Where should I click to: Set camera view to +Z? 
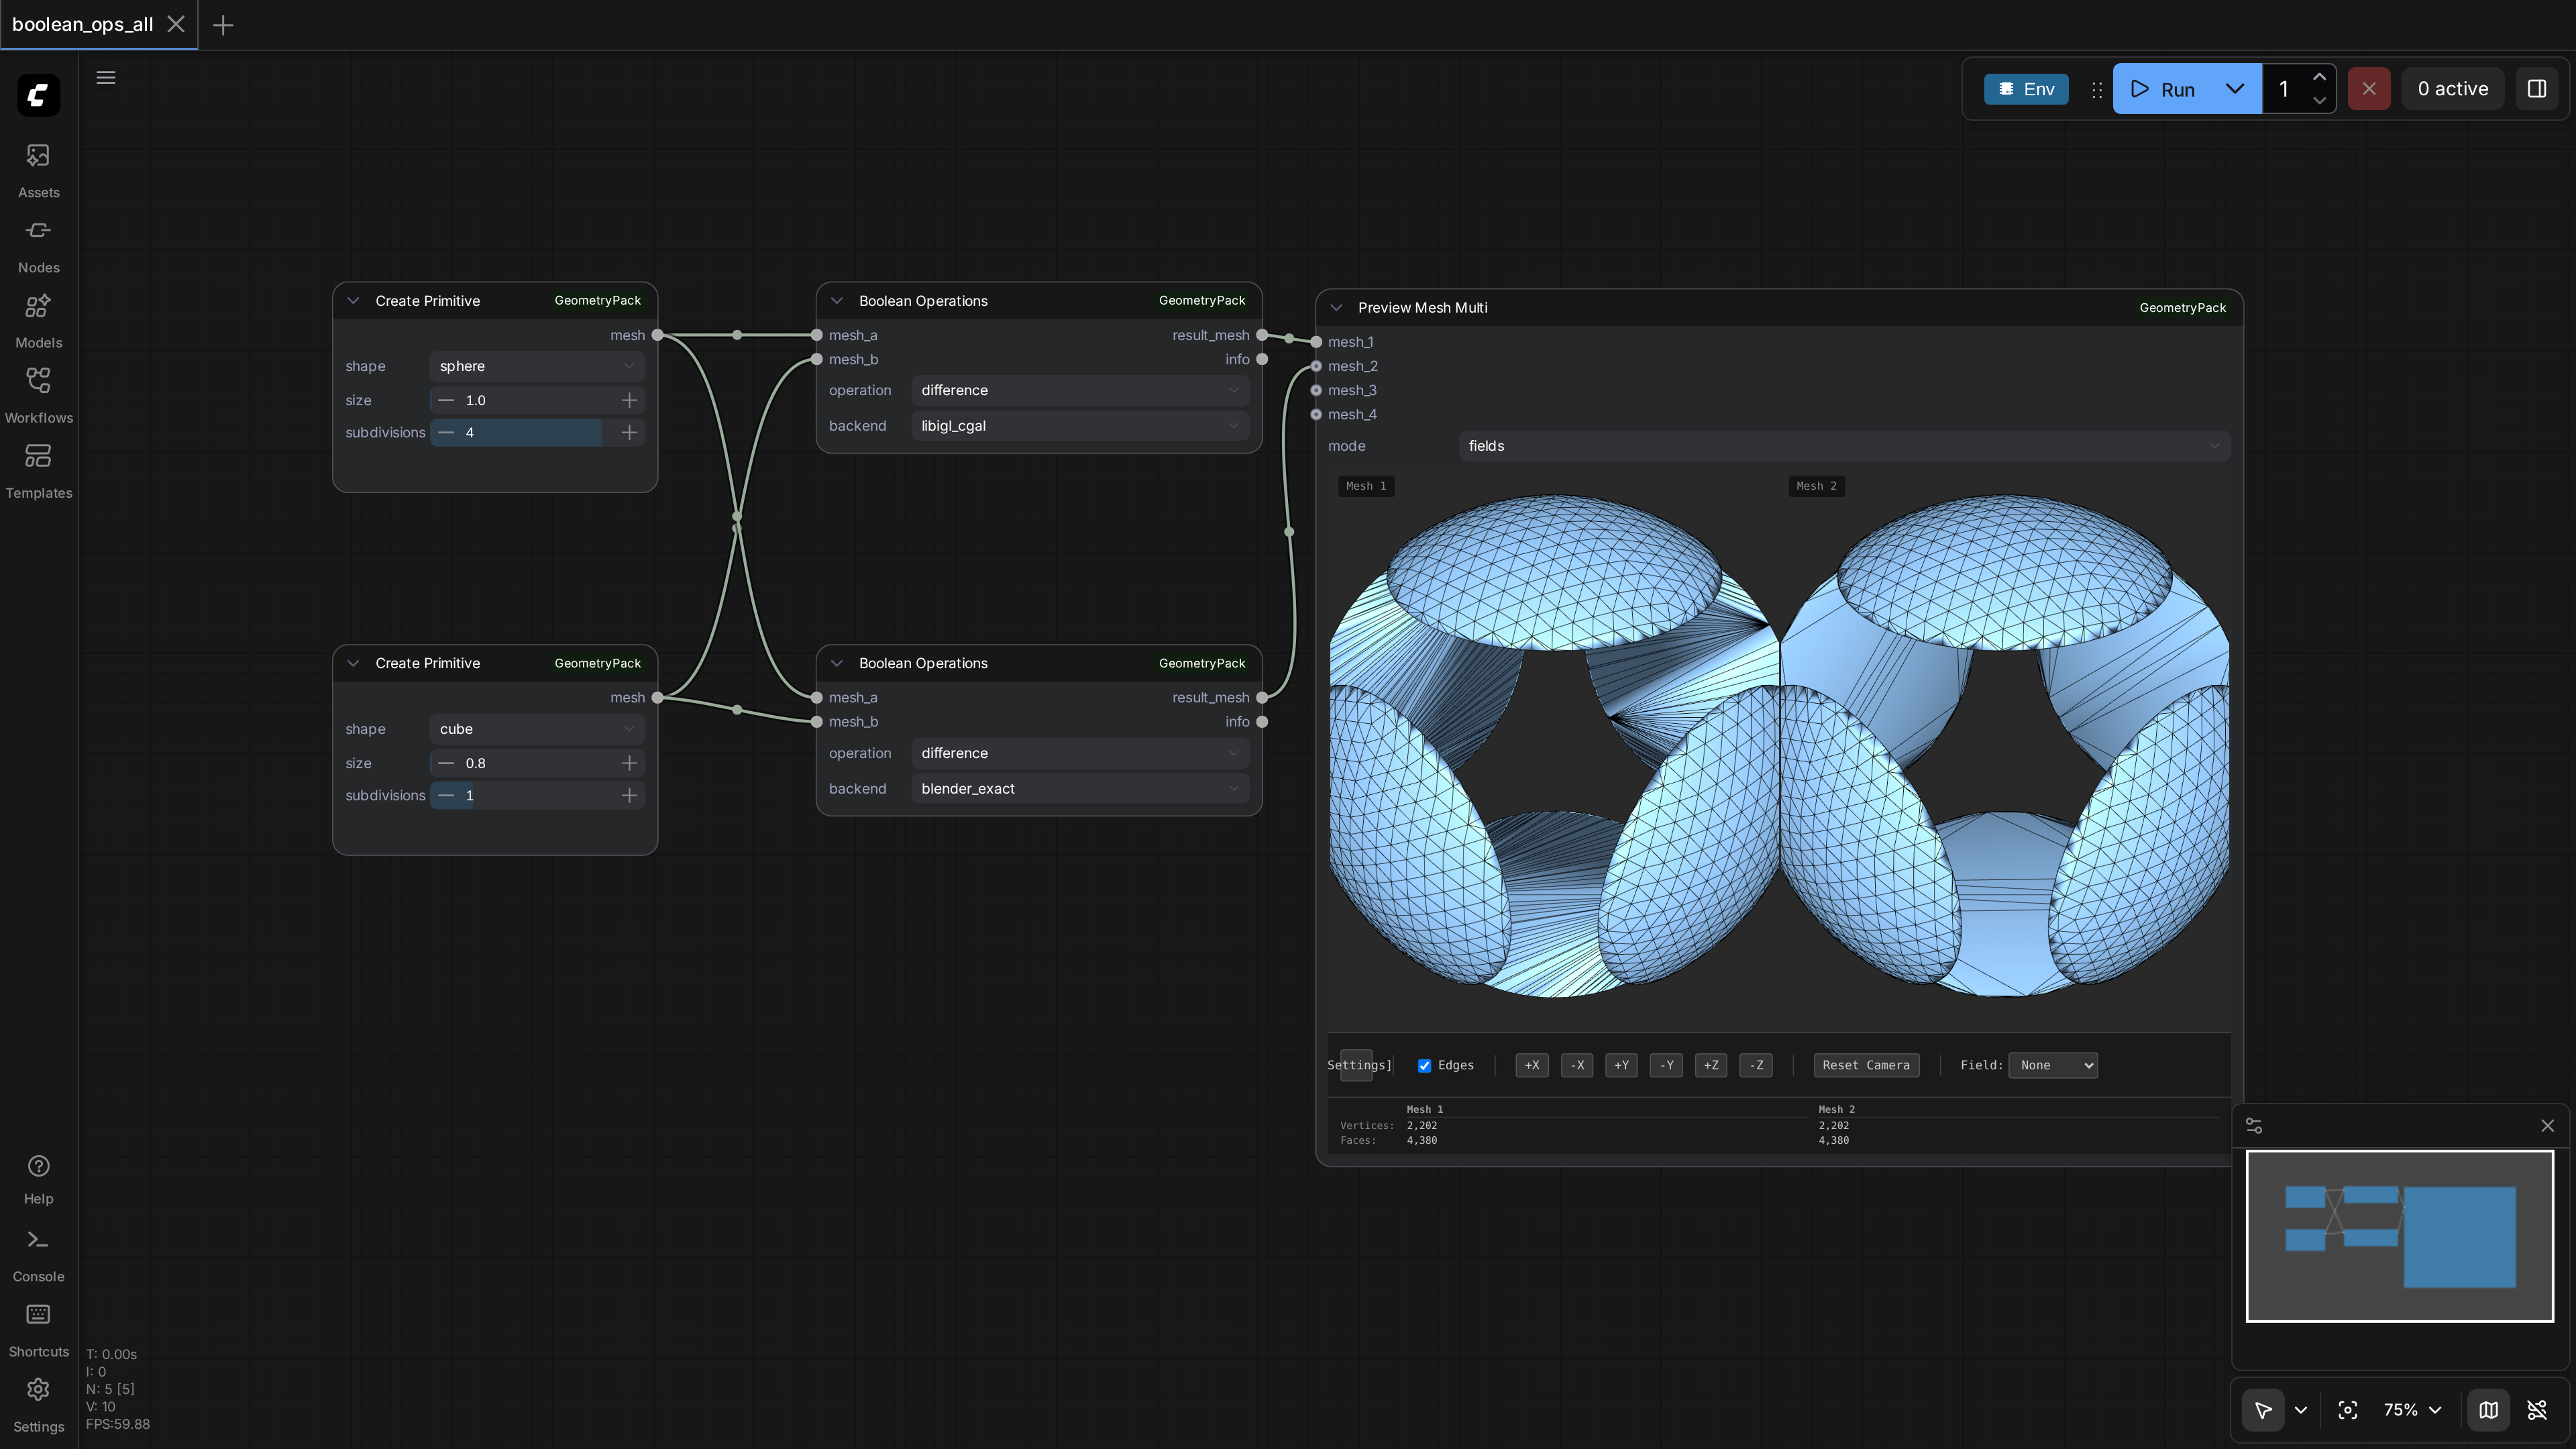pos(1711,1066)
